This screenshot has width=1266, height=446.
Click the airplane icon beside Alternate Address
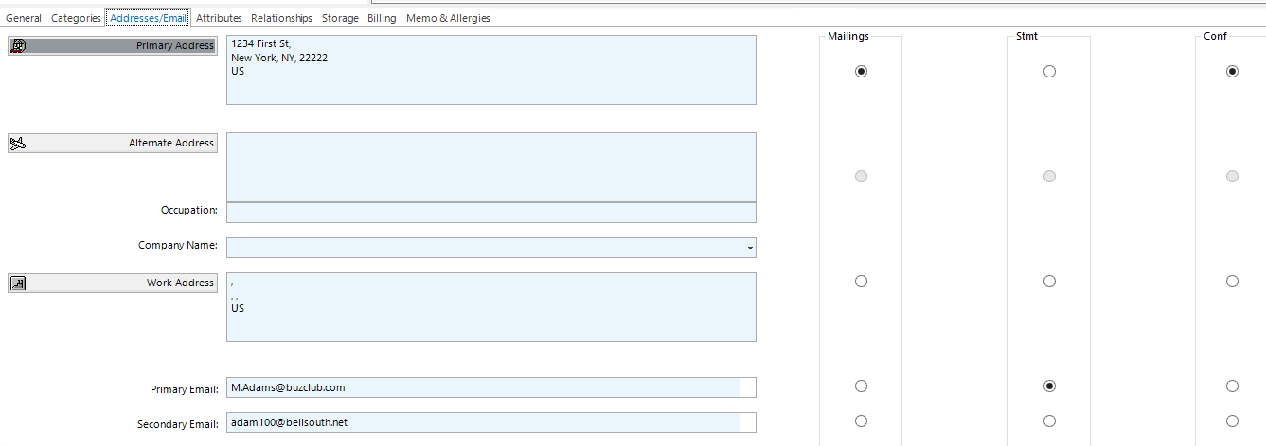tap(17, 144)
